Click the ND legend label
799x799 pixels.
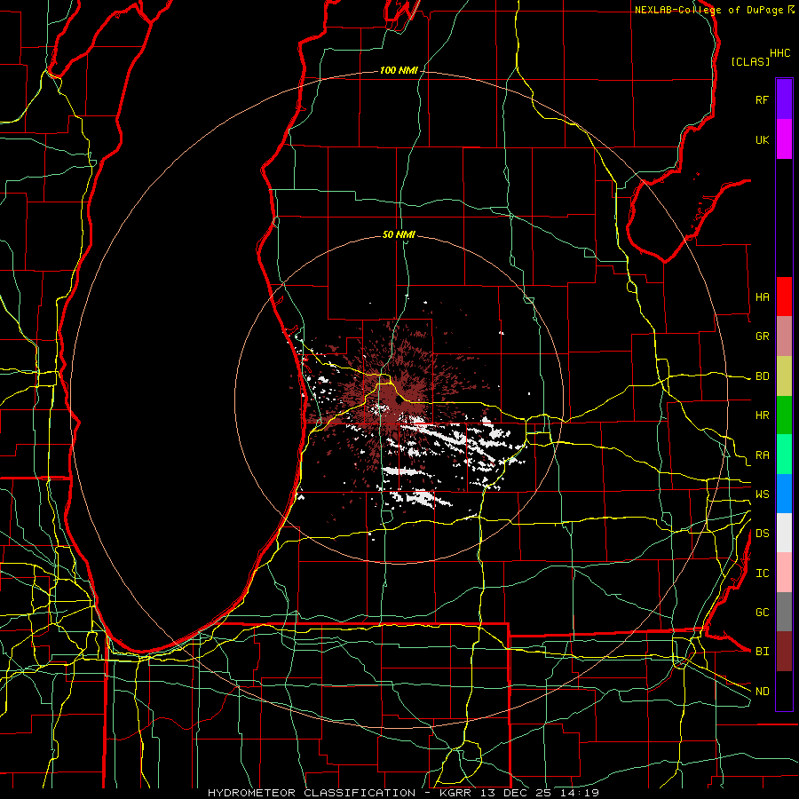(x=762, y=691)
